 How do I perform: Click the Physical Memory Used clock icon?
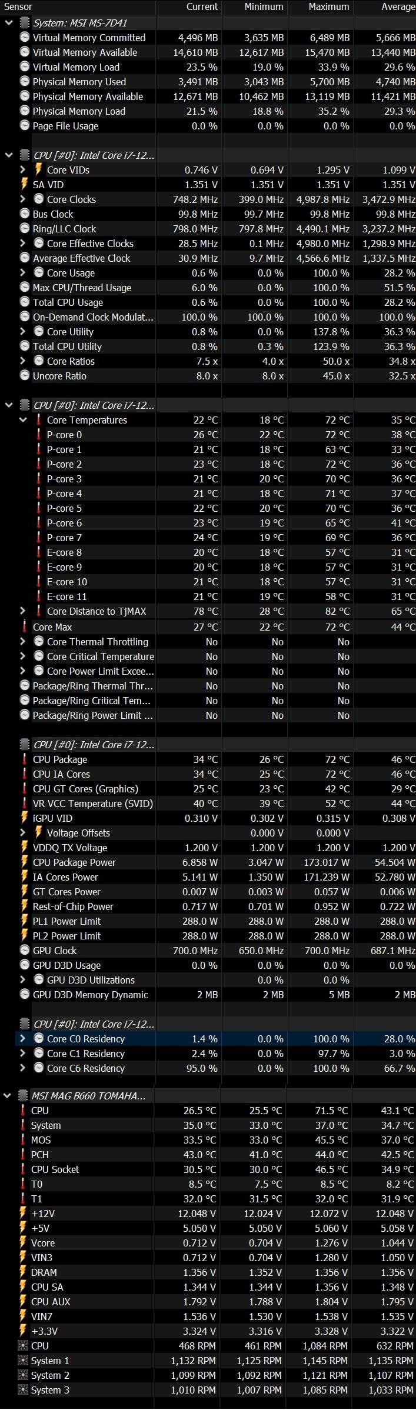[24, 82]
